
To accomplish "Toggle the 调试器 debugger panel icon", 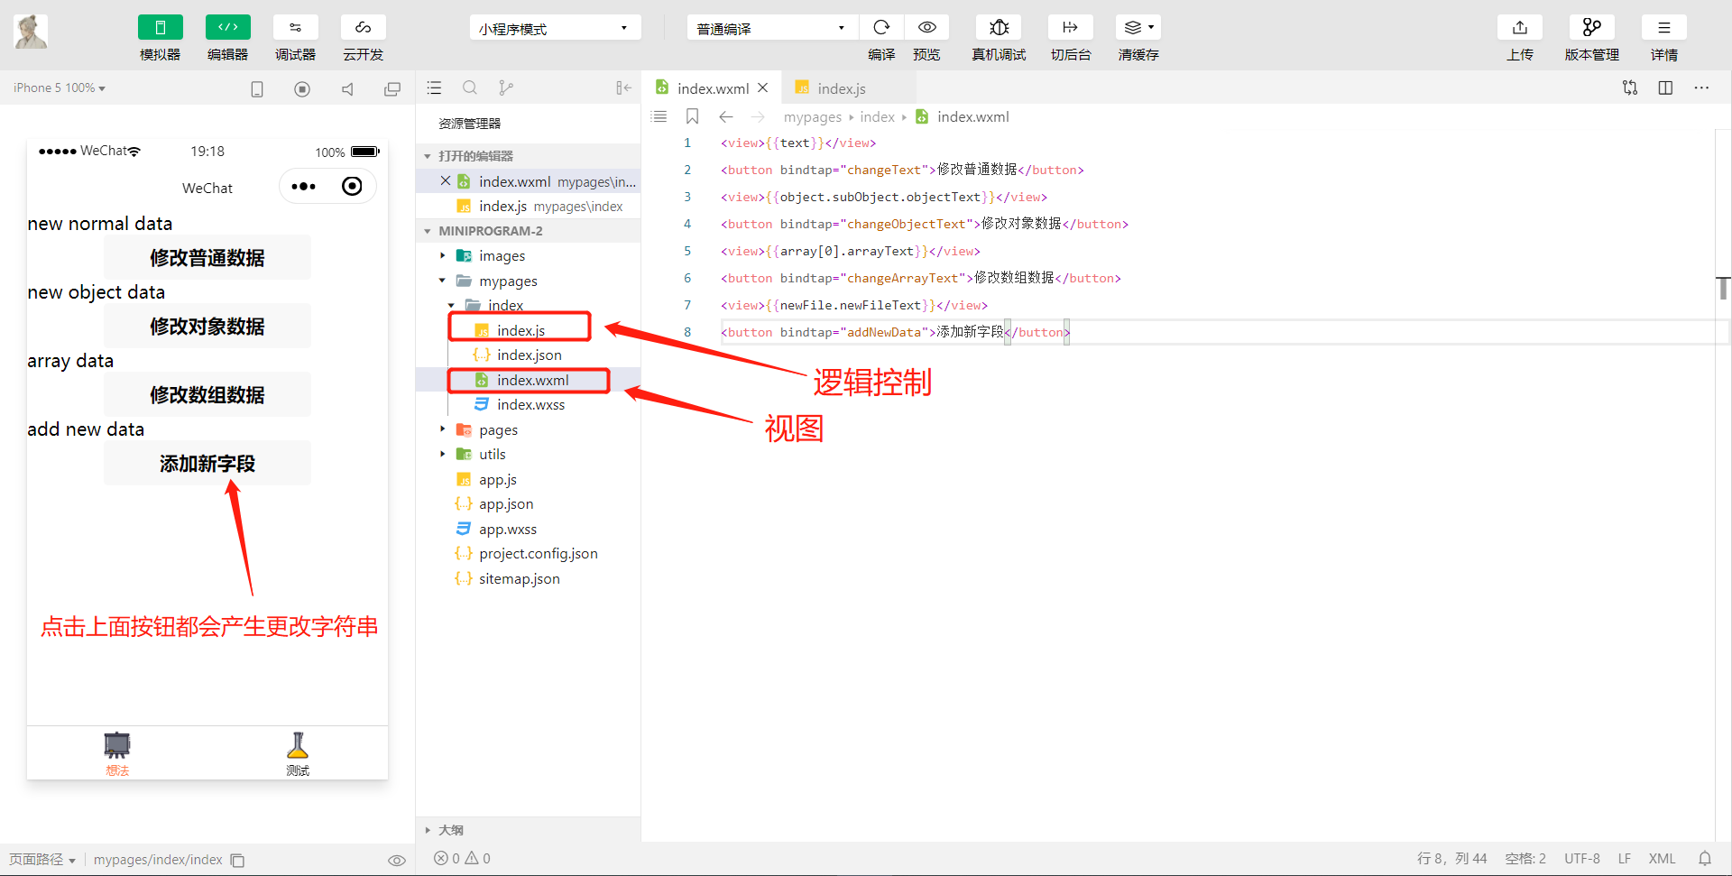I will pos(296,27).
